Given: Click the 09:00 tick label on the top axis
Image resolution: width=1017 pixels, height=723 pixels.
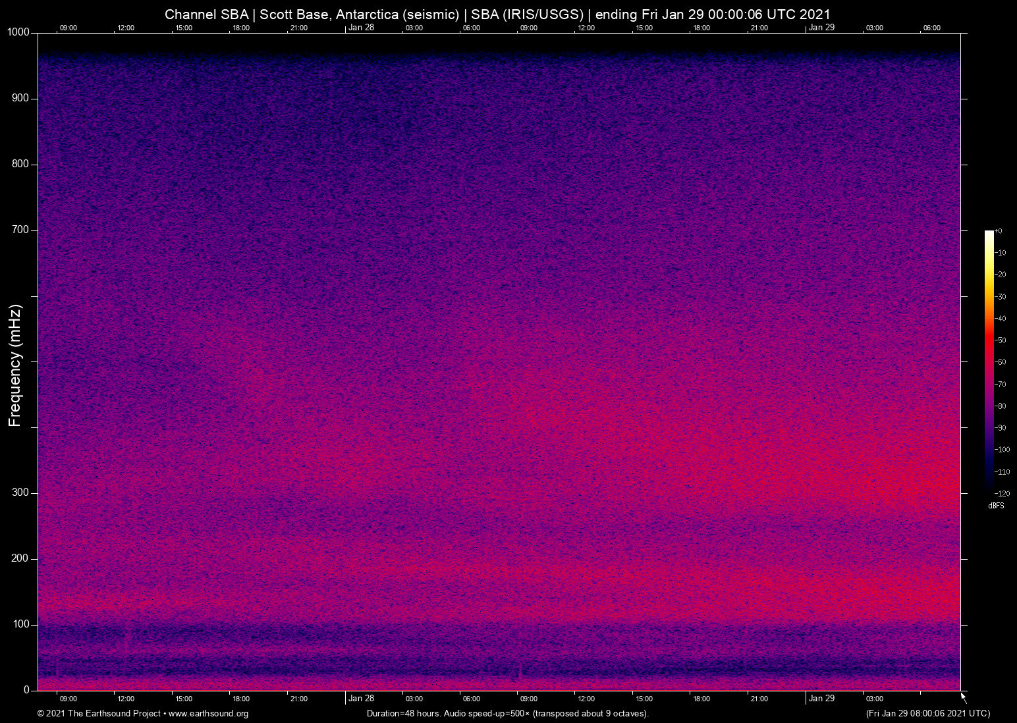Looking at the screenshot, I should pos(68,28).
